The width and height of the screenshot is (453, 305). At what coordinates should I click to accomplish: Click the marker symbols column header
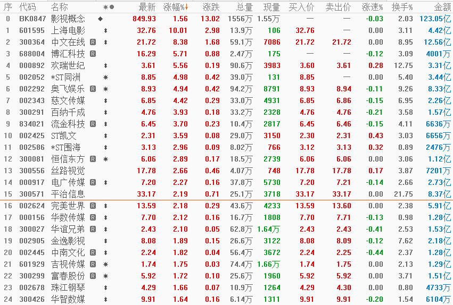[x=109, y=7]
